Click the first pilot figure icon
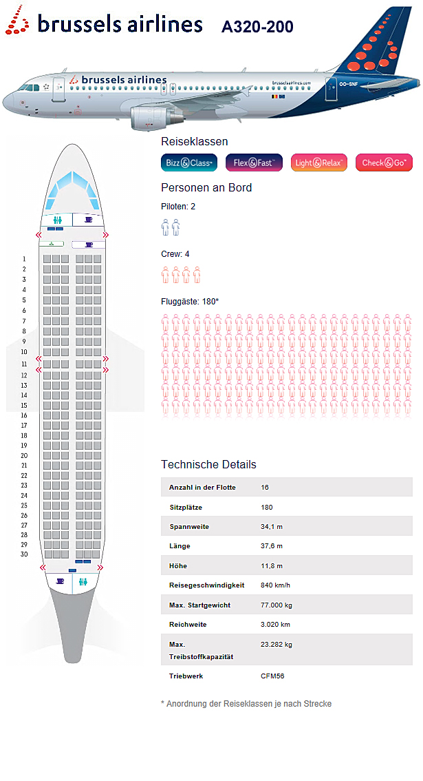Image resolution: width=423 pixels, height=781 pixels. tap(165, 227)
